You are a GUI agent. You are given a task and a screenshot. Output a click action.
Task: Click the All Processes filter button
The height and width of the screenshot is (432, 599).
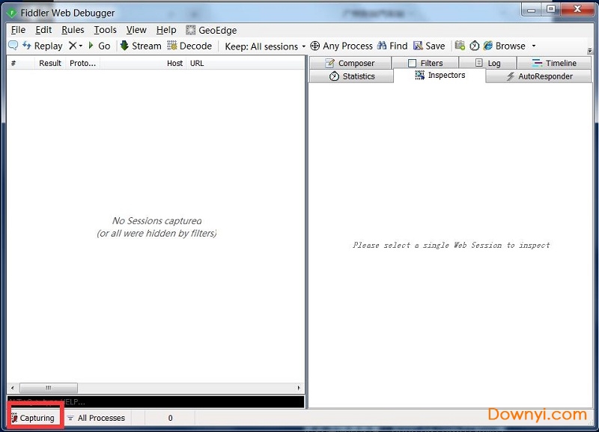point(96,418)
